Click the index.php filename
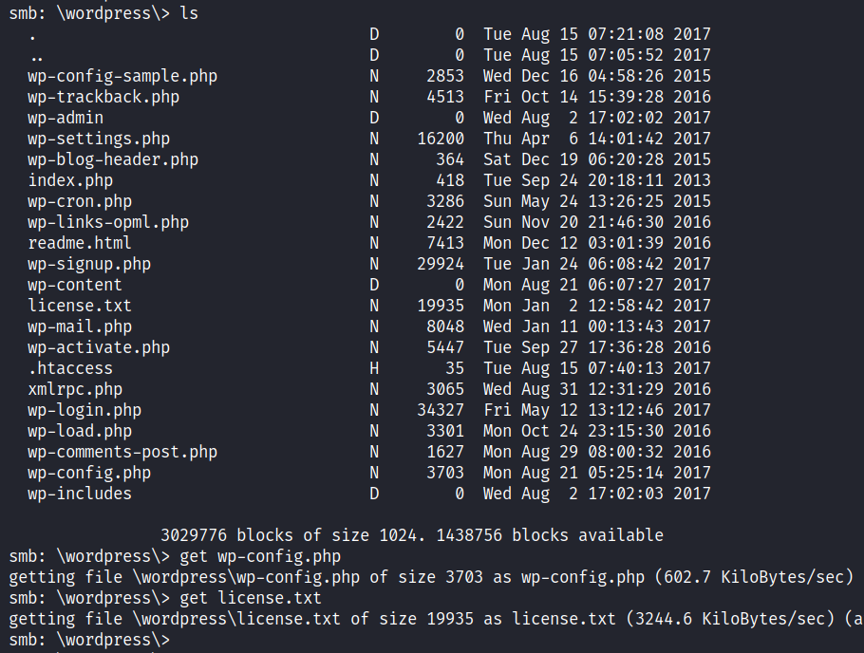The height and width of the screenshot is (653, 864). (70, 180)
